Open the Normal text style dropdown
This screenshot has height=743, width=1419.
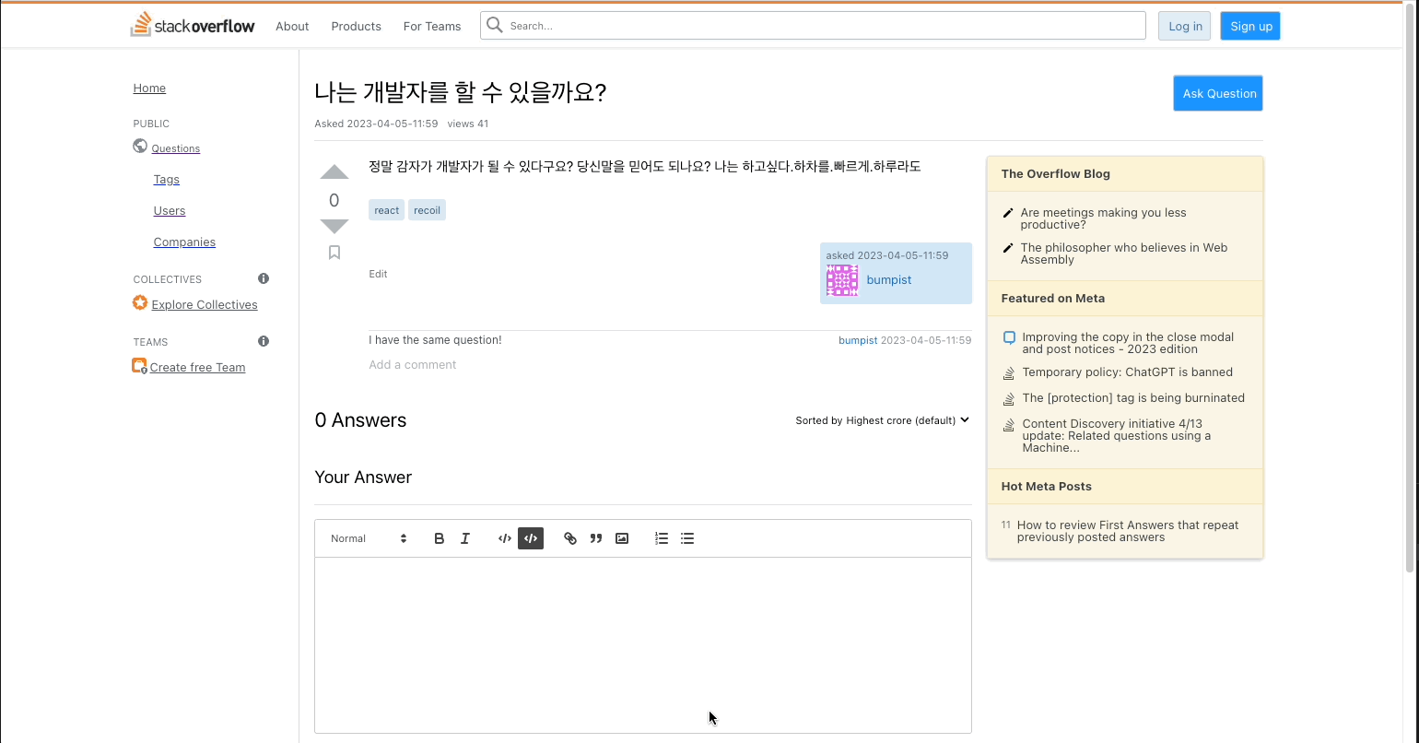pos(369,538)
